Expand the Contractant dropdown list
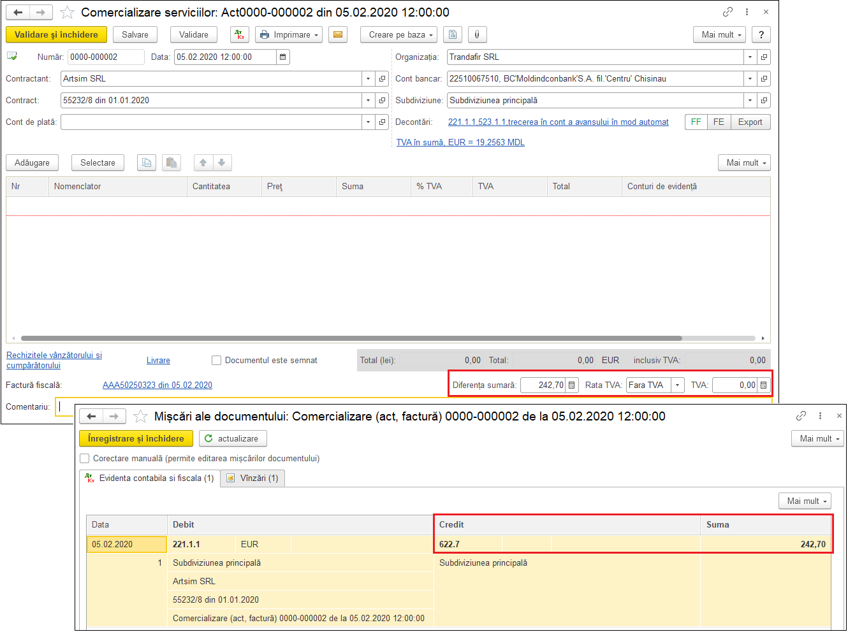 [368, 79]
